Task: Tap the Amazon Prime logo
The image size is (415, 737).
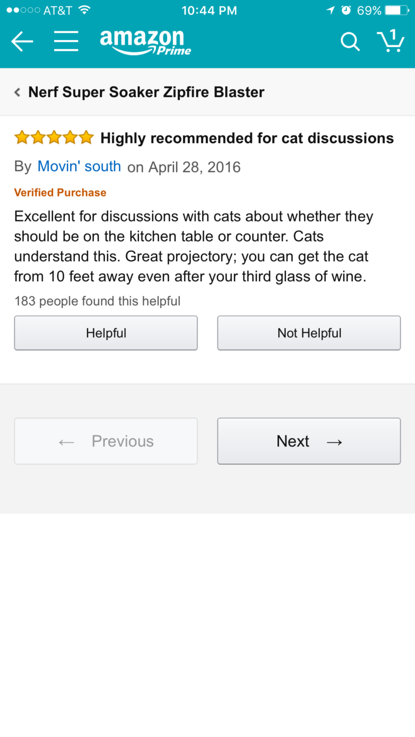Action: [145, 42]
